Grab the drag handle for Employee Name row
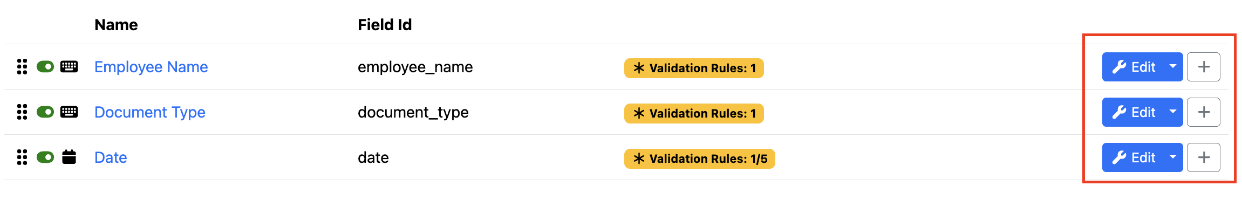The height and width of the screenshot is (206, 1242). point(22,67)
